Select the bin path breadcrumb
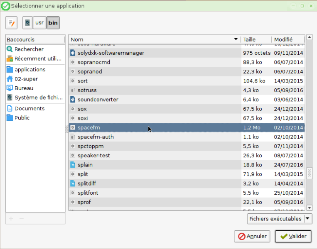The height and width of the screenshot is (249, 317). (53, 23)
